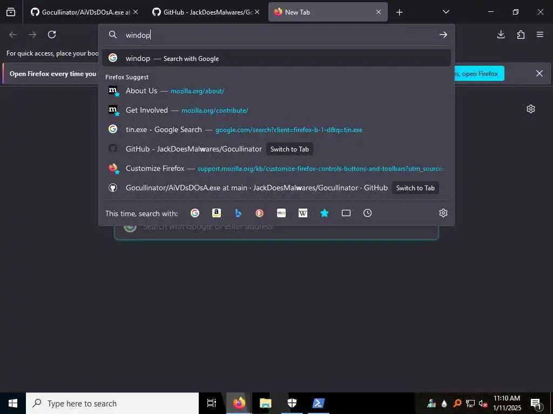The image size is (553, 414).
Task: Go back with the back arrow
Action: coord(13,34)
